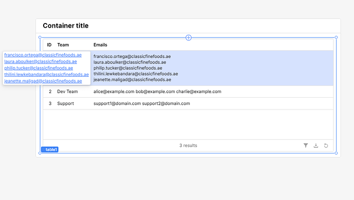Click the alice@example.com emails cell
This screenshot has width=354, height=200.
click(x=158, y=92)
